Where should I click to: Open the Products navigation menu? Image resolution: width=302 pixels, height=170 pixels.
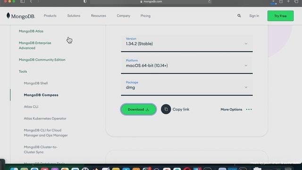click(50, 16)
